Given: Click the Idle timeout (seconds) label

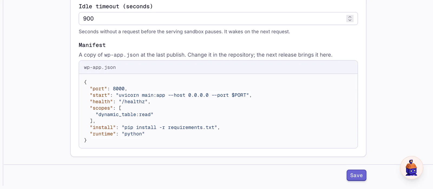Looking at the screenshot, I should 116,6.
